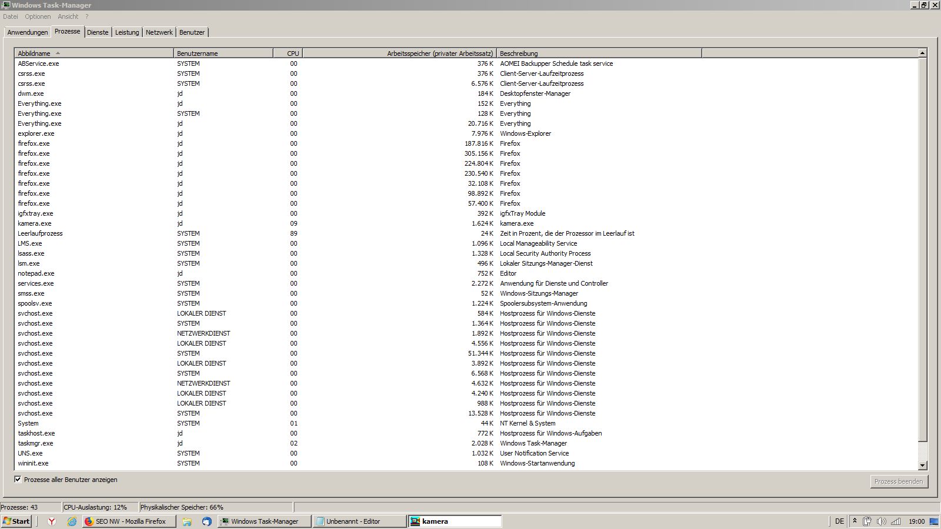Select the notepad.exe process row
Viewport: 941px width, 529px height.
pyautogui.click(x=466, y=273)
